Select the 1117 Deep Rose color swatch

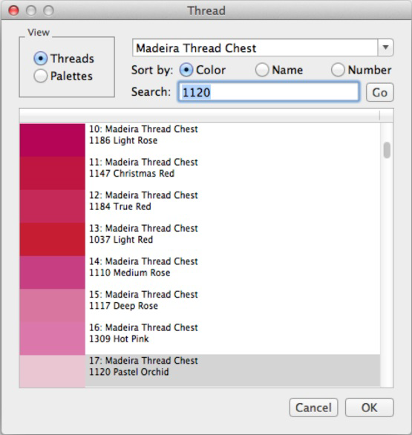pyautogui.click(x=53, y=305)
